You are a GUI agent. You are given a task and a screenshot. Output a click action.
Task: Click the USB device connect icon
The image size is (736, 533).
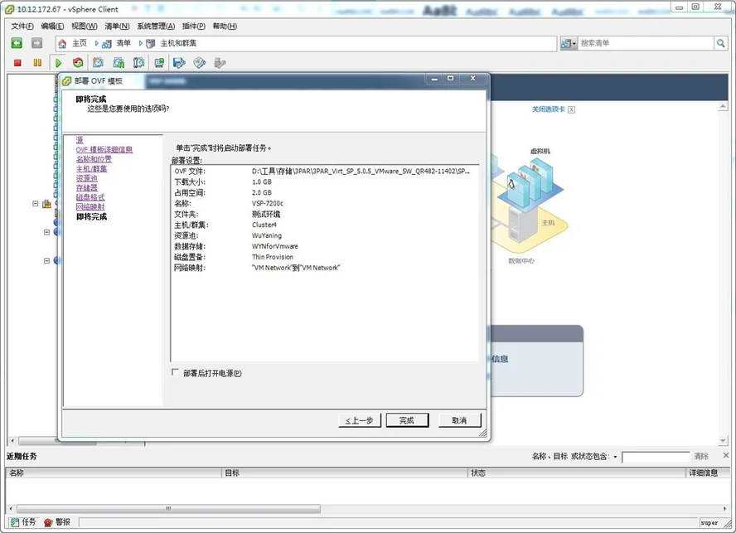(220, 62)
